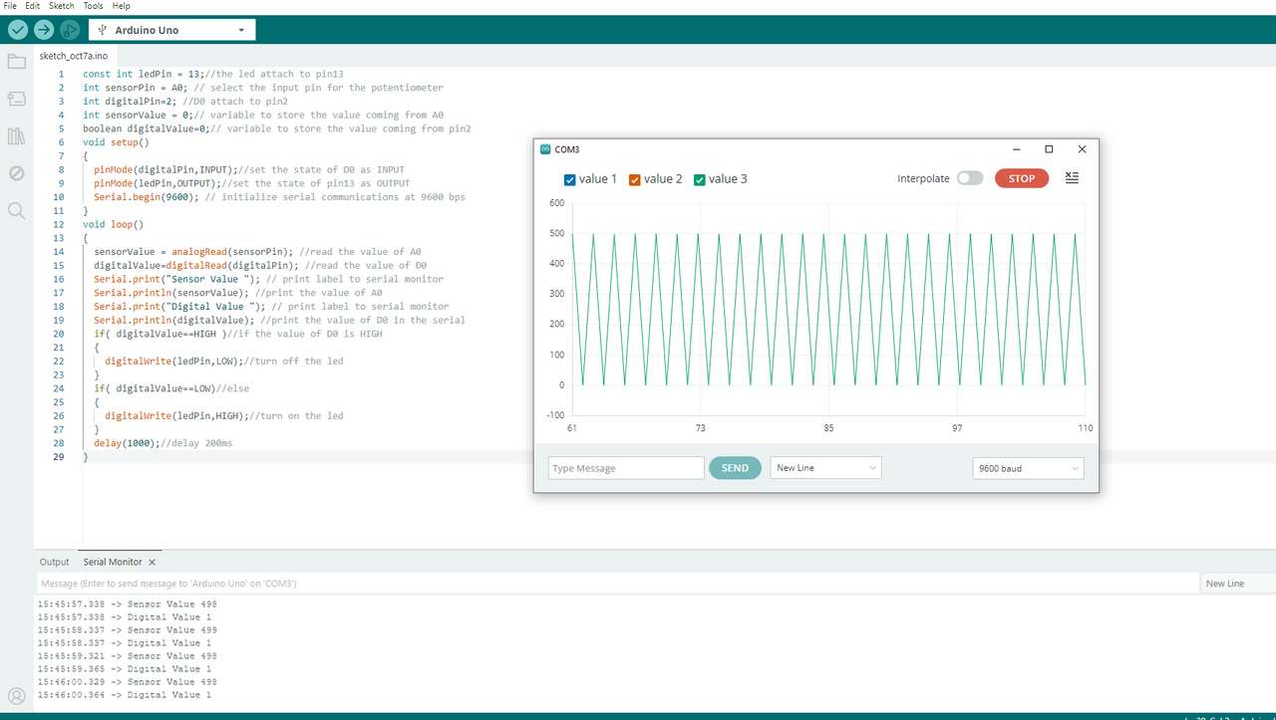Open the Arduino Uno board selector dropdown

pyautogui.click(x=171, y=30)
